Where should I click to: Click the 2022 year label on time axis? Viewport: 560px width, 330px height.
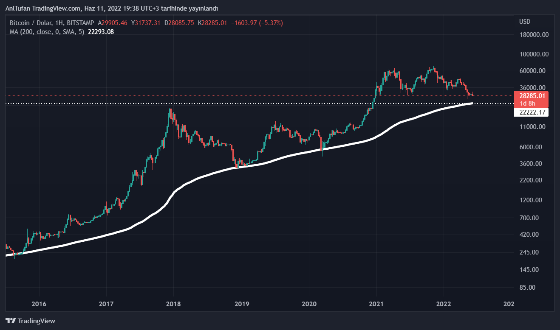pyautogui.click(x=444, y=304)
